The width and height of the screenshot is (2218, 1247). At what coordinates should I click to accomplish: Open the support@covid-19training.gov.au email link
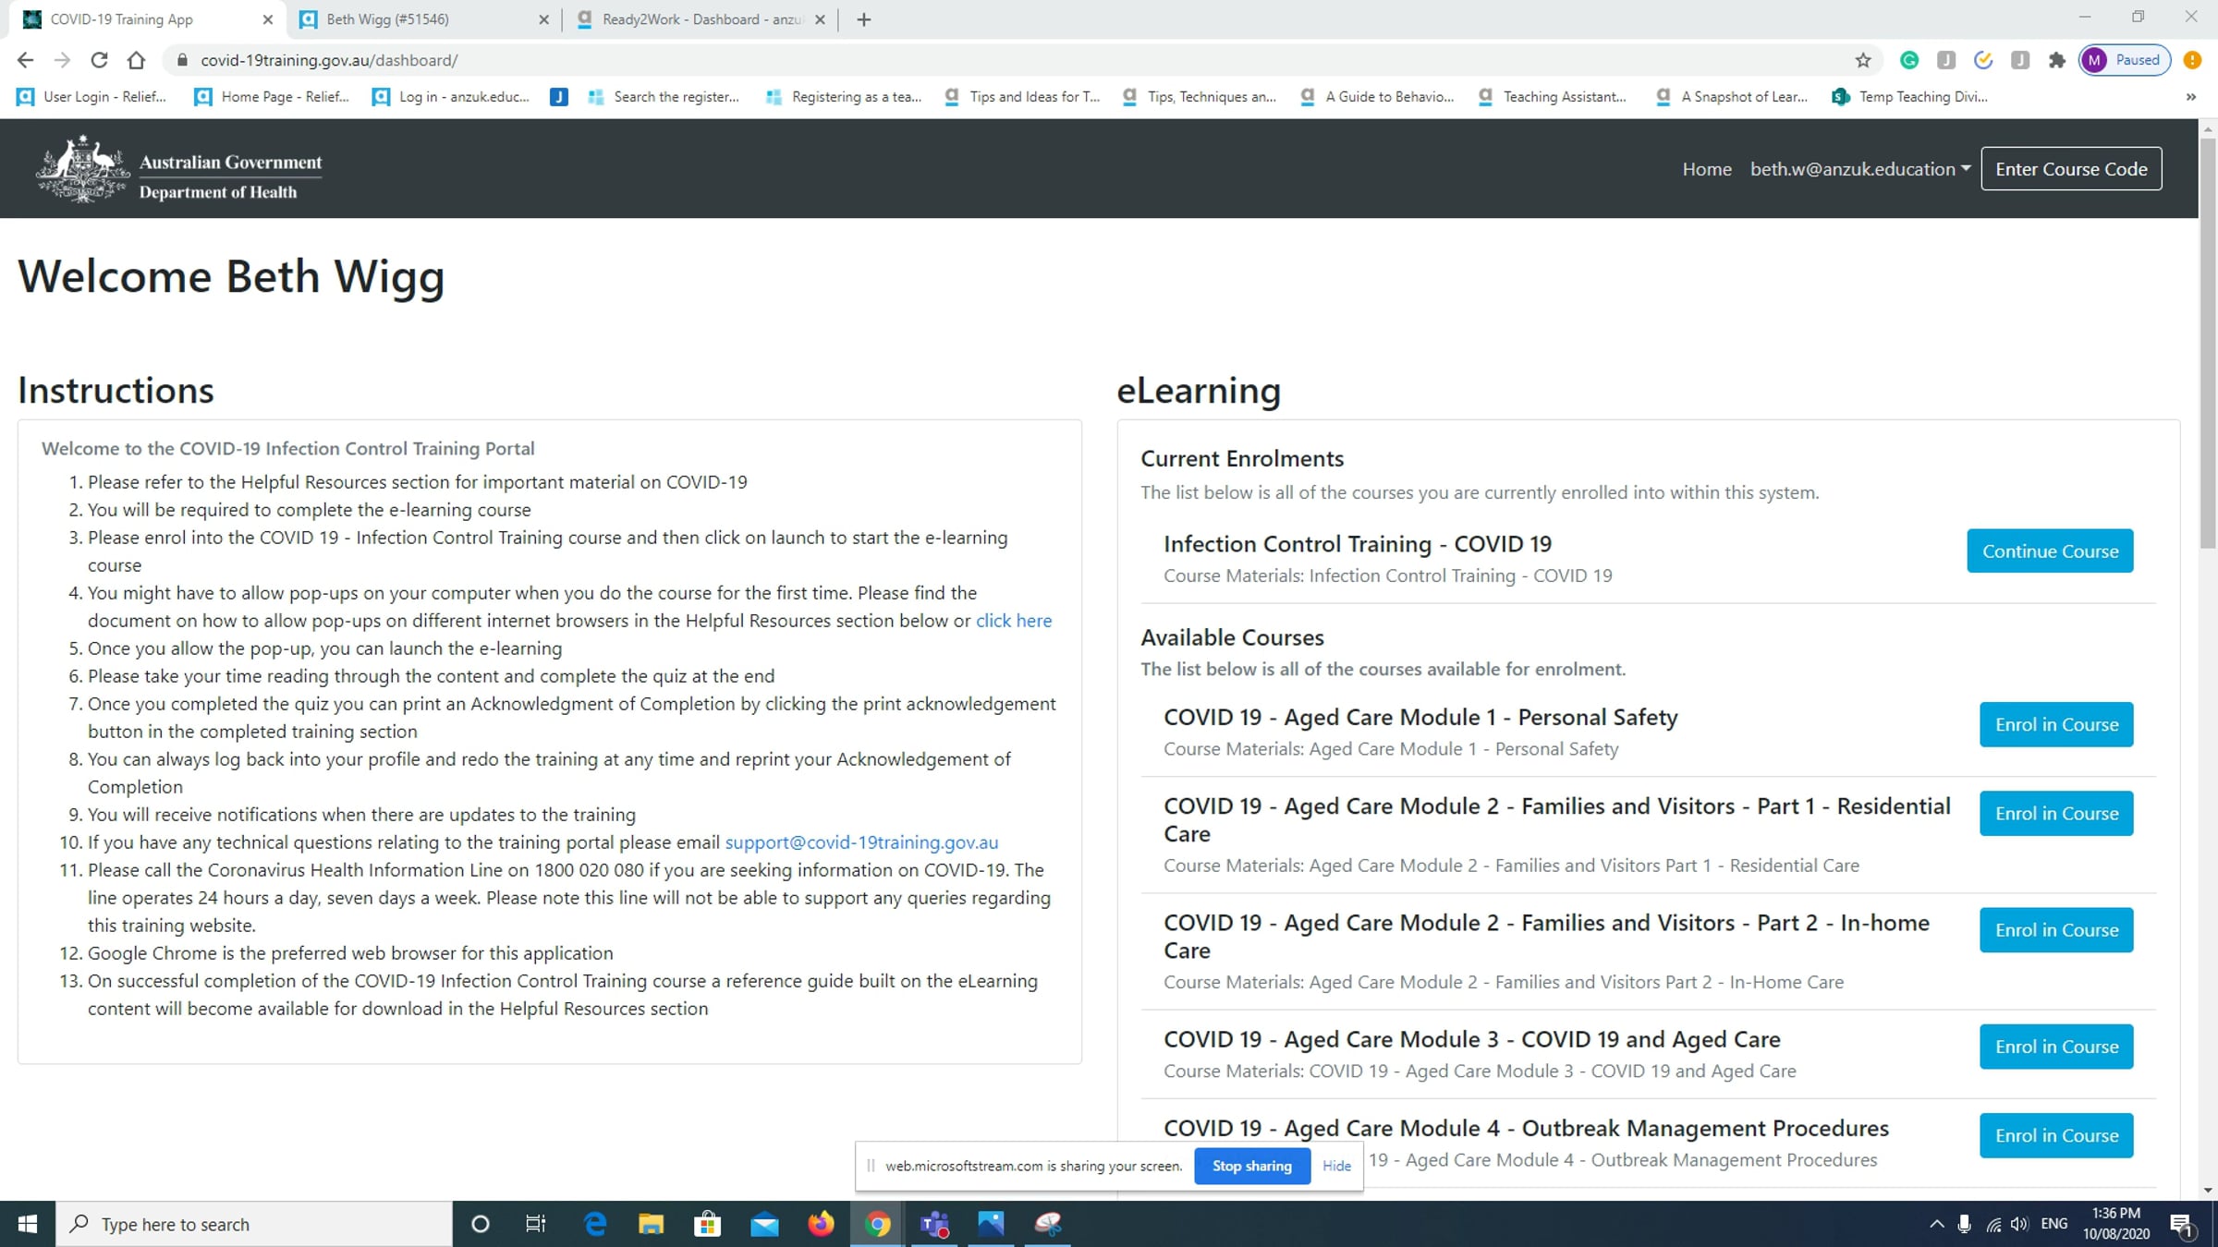pos(860,842)
